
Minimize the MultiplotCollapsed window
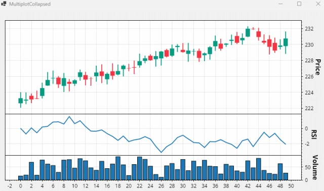[x=280, y=4]
